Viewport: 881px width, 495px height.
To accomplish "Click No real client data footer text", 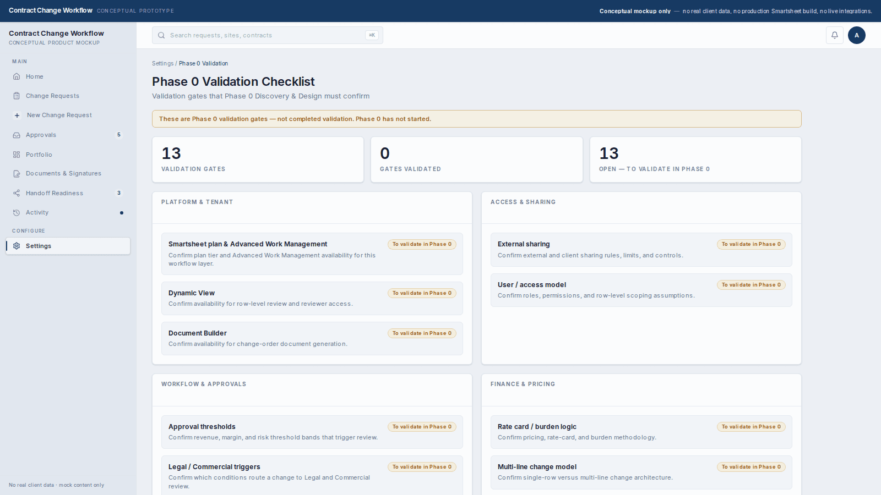I will click(56, 485).
